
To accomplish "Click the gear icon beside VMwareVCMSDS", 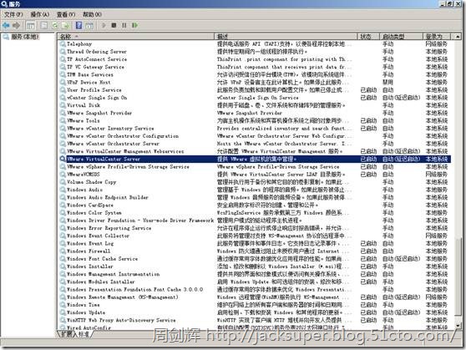I will tap(63, 175).
